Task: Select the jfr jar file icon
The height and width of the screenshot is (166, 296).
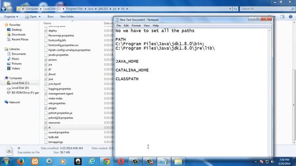Action: pyautogui.click(x=46, y=70)
